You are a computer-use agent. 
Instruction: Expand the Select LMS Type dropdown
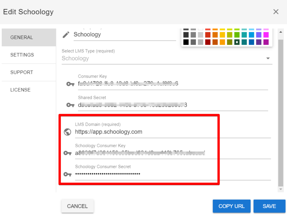pyautogui.click(x=167, y=59)
